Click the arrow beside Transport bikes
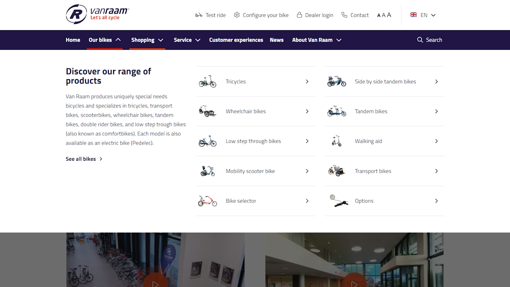Viewport: 510px width, 287px height. tap(436, 171)
